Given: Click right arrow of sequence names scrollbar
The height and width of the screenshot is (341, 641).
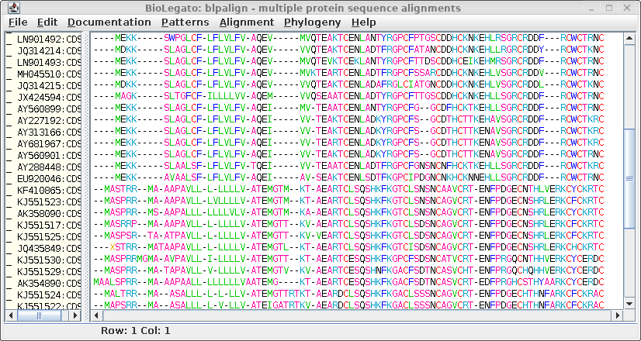Looking at the screenshot, I should [76, 315].
